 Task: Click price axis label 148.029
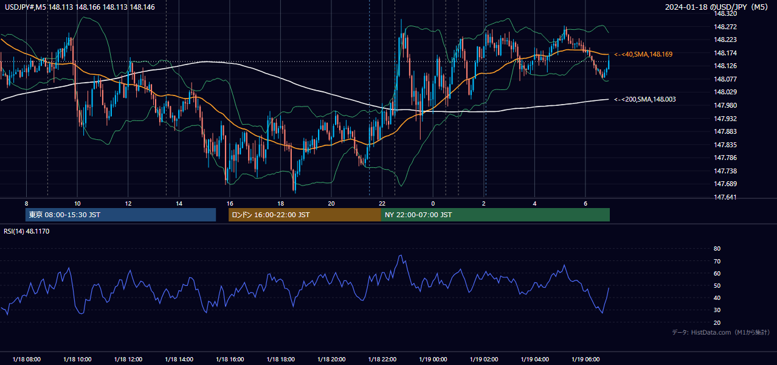point(725,92)
